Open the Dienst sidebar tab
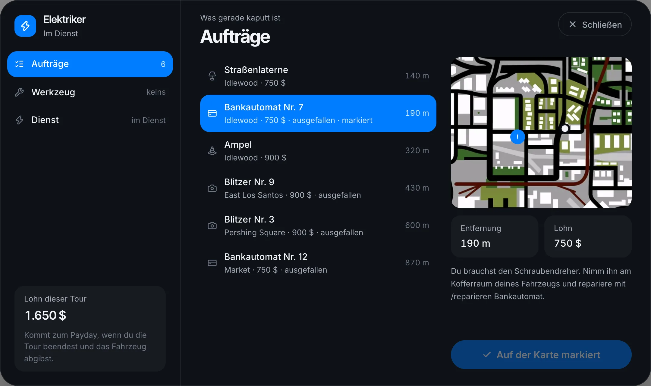 click(x=90, y=120)
